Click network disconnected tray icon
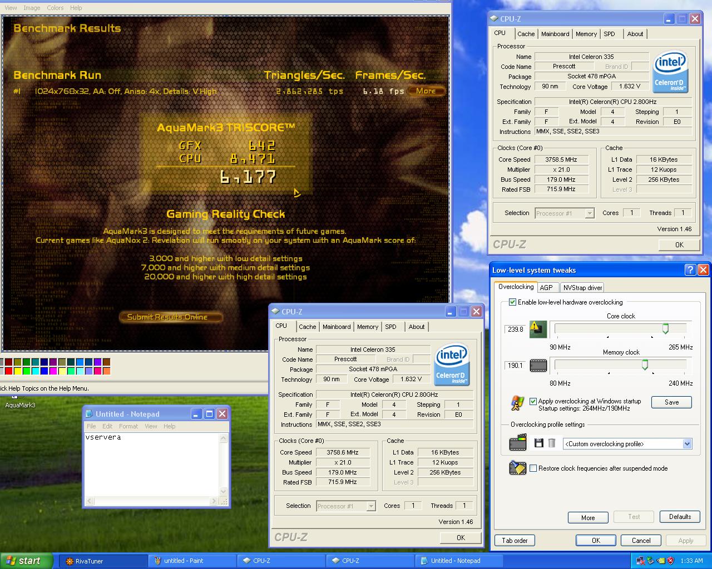This screenshot has width=712, height=569. point(641,561)
